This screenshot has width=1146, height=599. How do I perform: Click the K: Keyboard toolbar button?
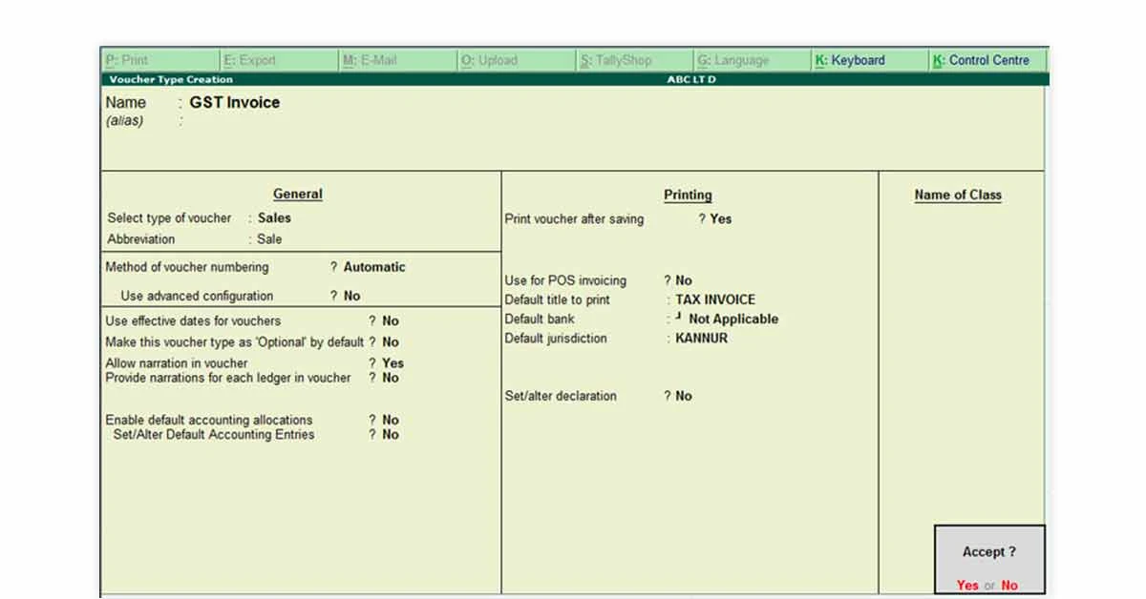[853, 59]
